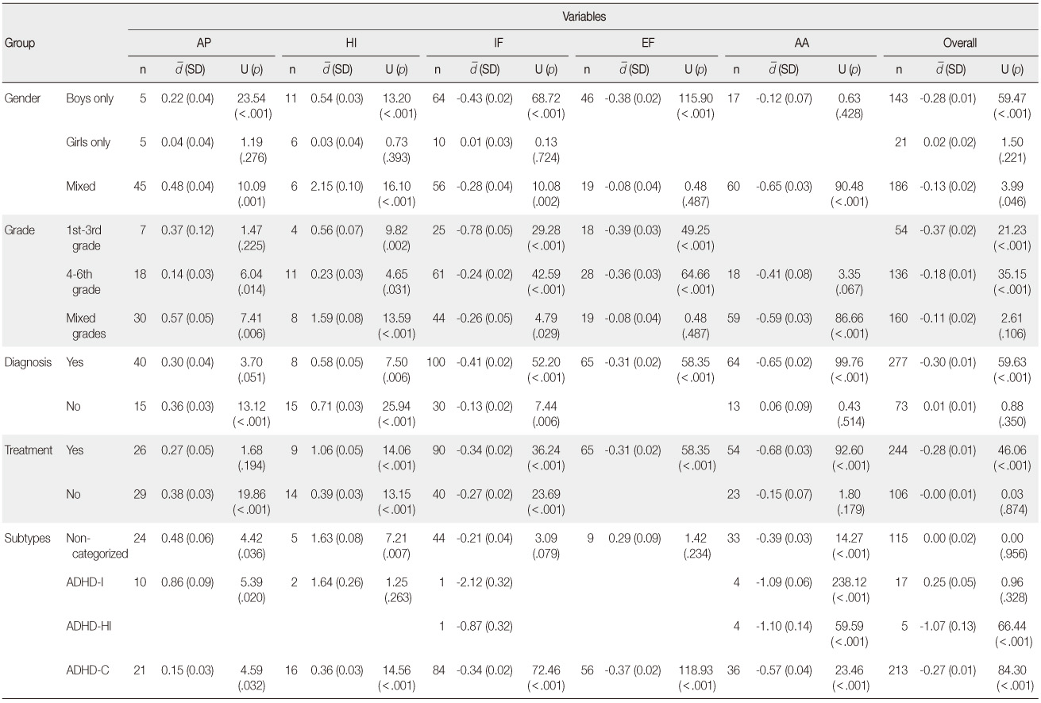Click the 'IF' variable heading
This screenshot has height=703, width=1041.
(498, 44)
